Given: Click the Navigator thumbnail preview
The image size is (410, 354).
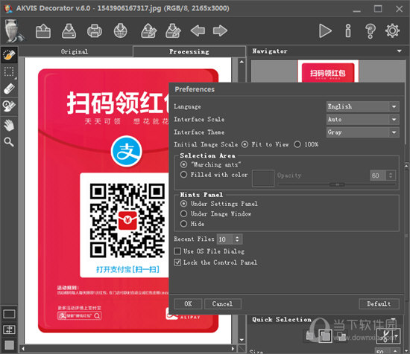Looking at the screenshot, I should coord(328,71).
